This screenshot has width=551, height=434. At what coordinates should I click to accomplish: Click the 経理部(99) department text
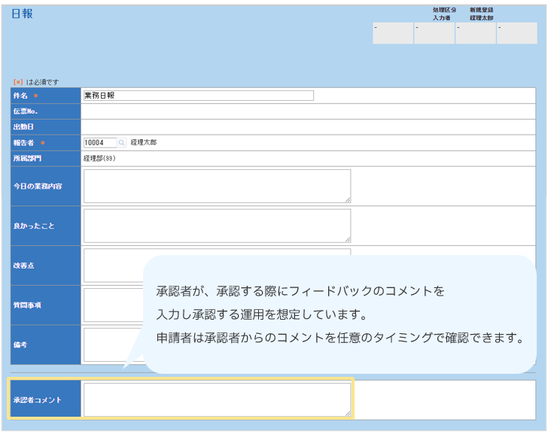click(x=99, y=159)
